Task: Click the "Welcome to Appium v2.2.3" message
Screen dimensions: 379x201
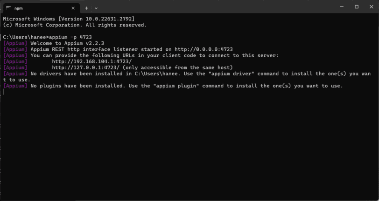Action: coord(67,43)
